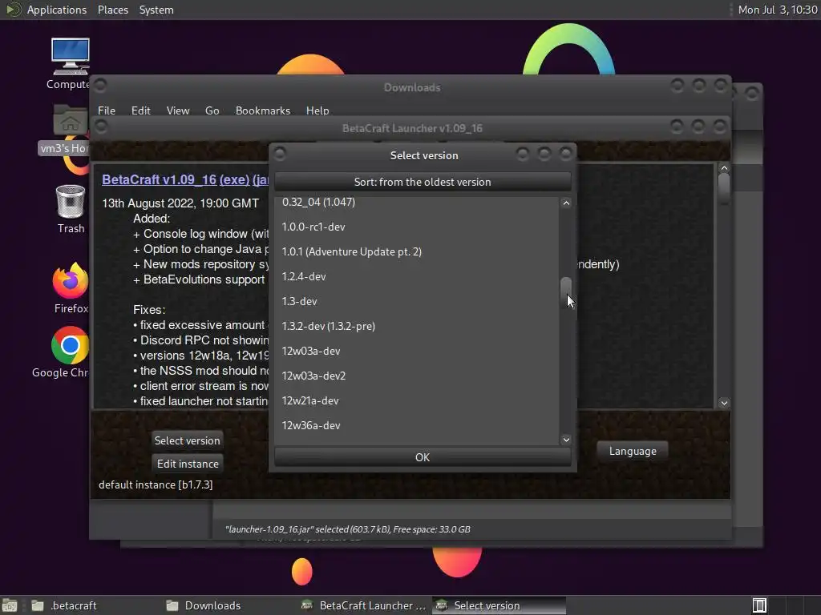Click changelog scrollbar down arrow in launcher
The height and width of the screenshot is (615, 821).
coord(724,403)
